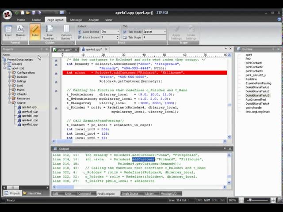Switch to the Projects panel tab

coord(12,193)
